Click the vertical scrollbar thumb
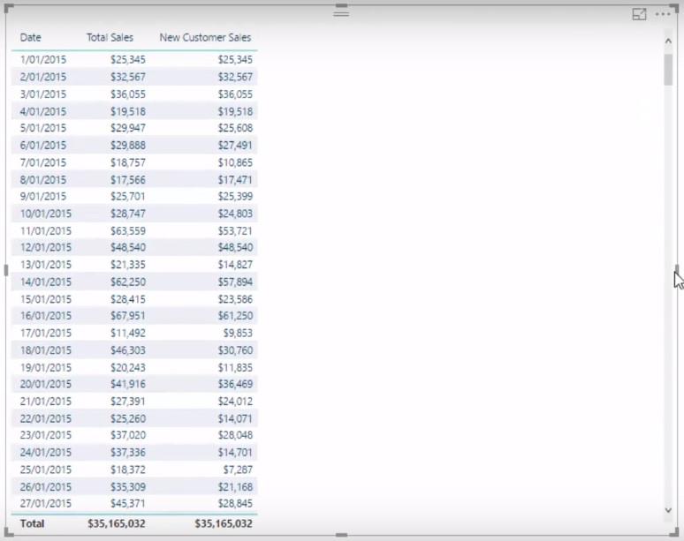The image size is (684, 541). click(668, 70)
